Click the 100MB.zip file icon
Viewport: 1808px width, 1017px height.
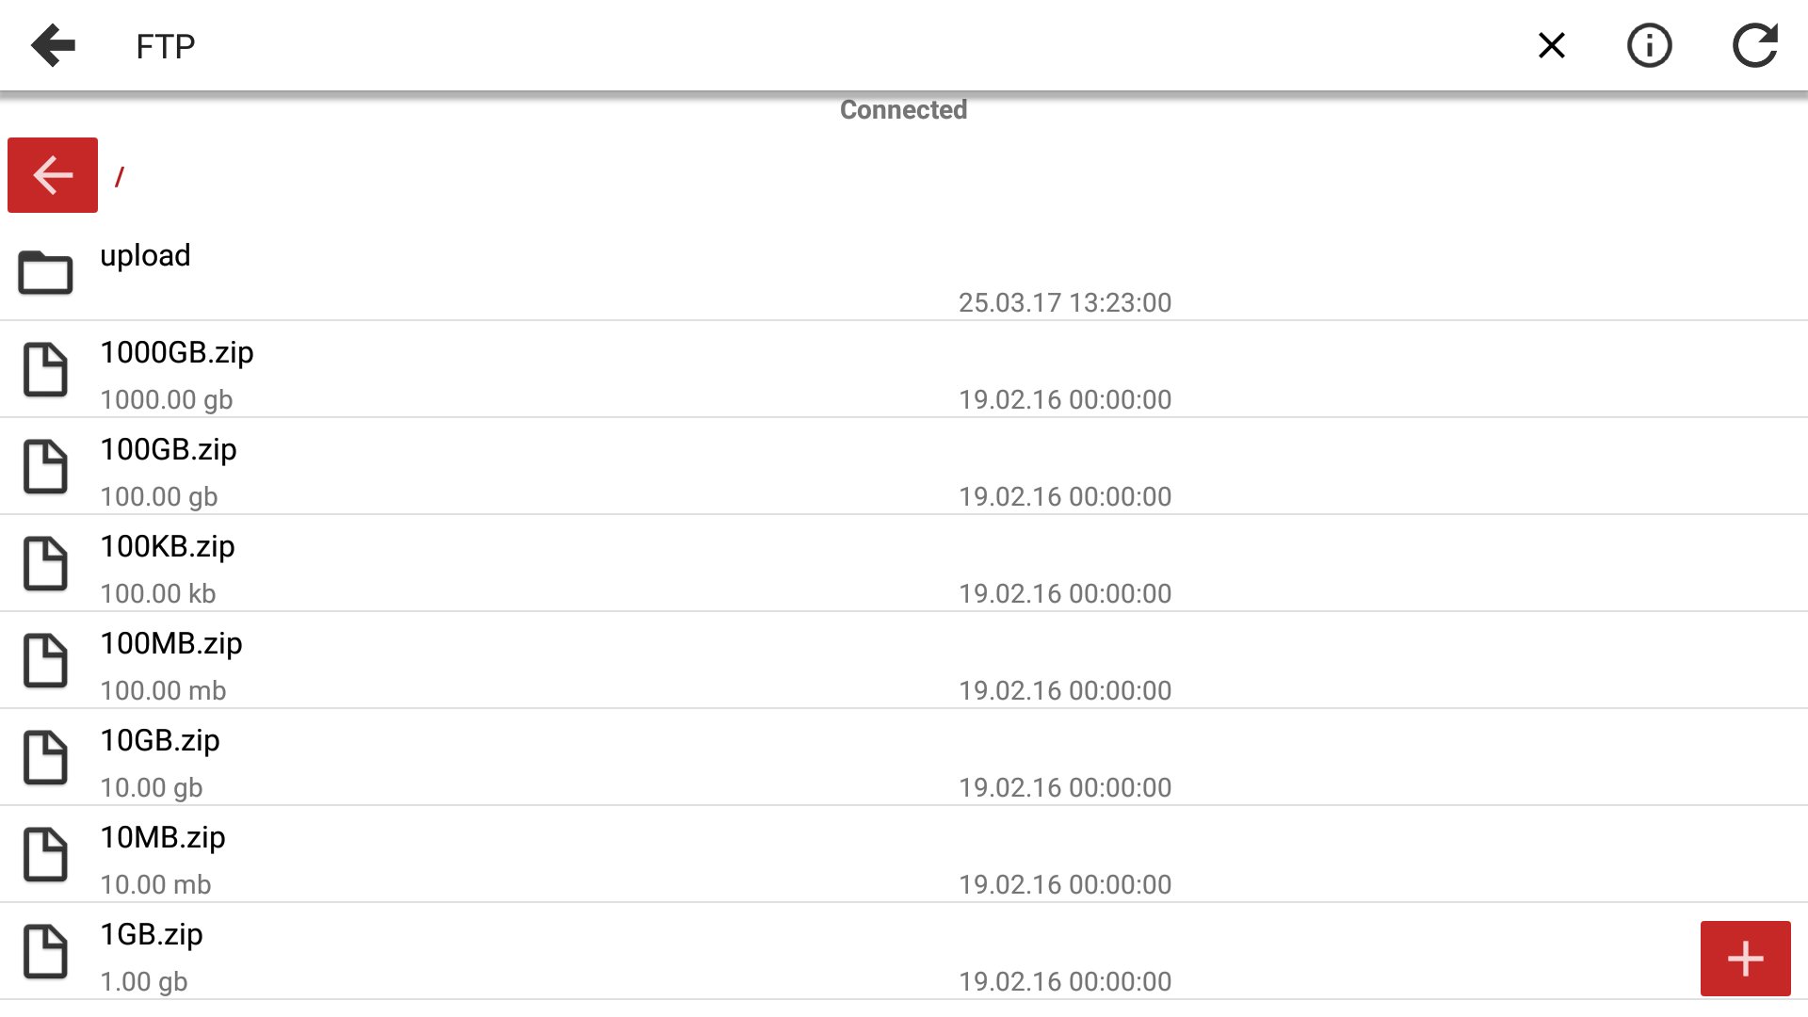tap(45, 660)
